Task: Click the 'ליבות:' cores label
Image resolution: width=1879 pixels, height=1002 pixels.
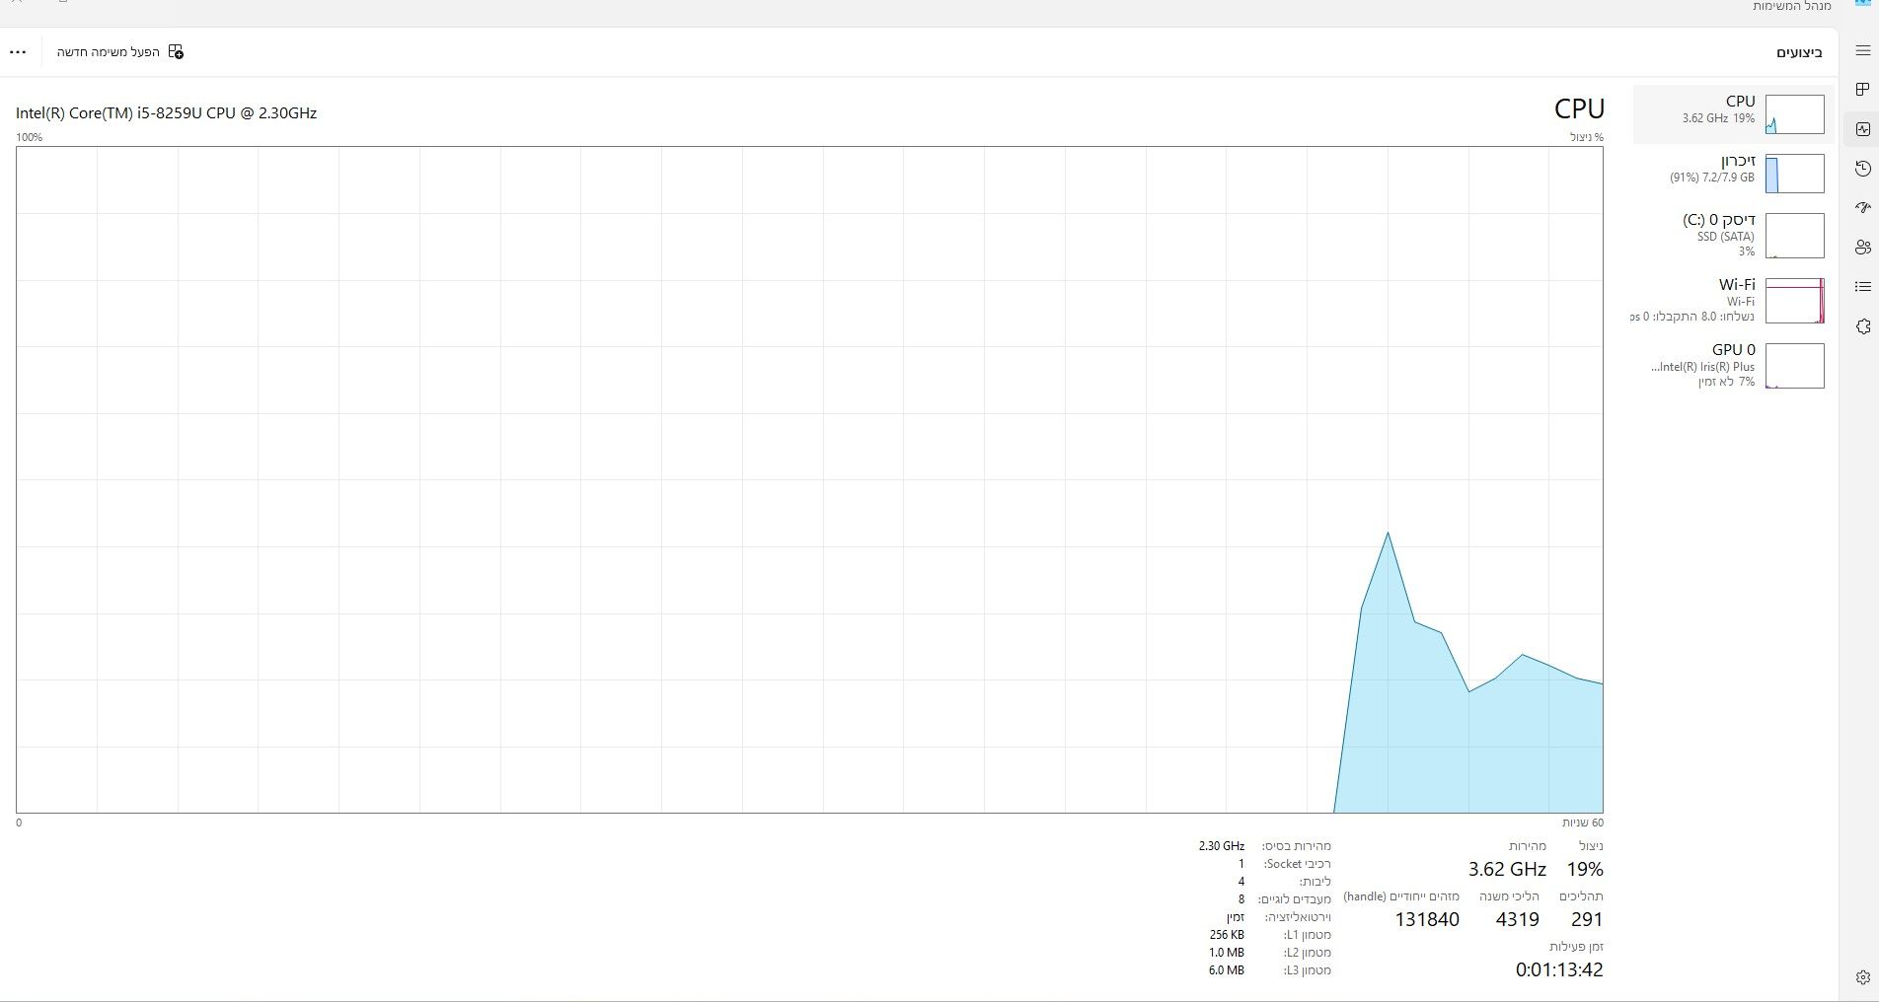Action: coord(1315,882)
